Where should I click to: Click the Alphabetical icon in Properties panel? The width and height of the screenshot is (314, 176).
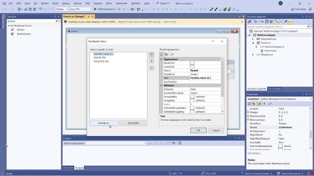tap(254, 104)
